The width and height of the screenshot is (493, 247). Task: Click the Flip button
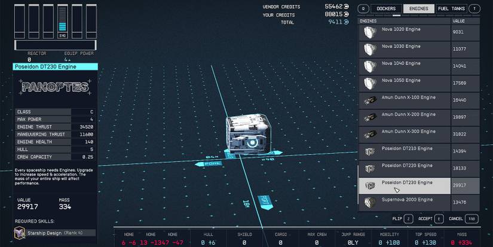click(x=402, y=219)
